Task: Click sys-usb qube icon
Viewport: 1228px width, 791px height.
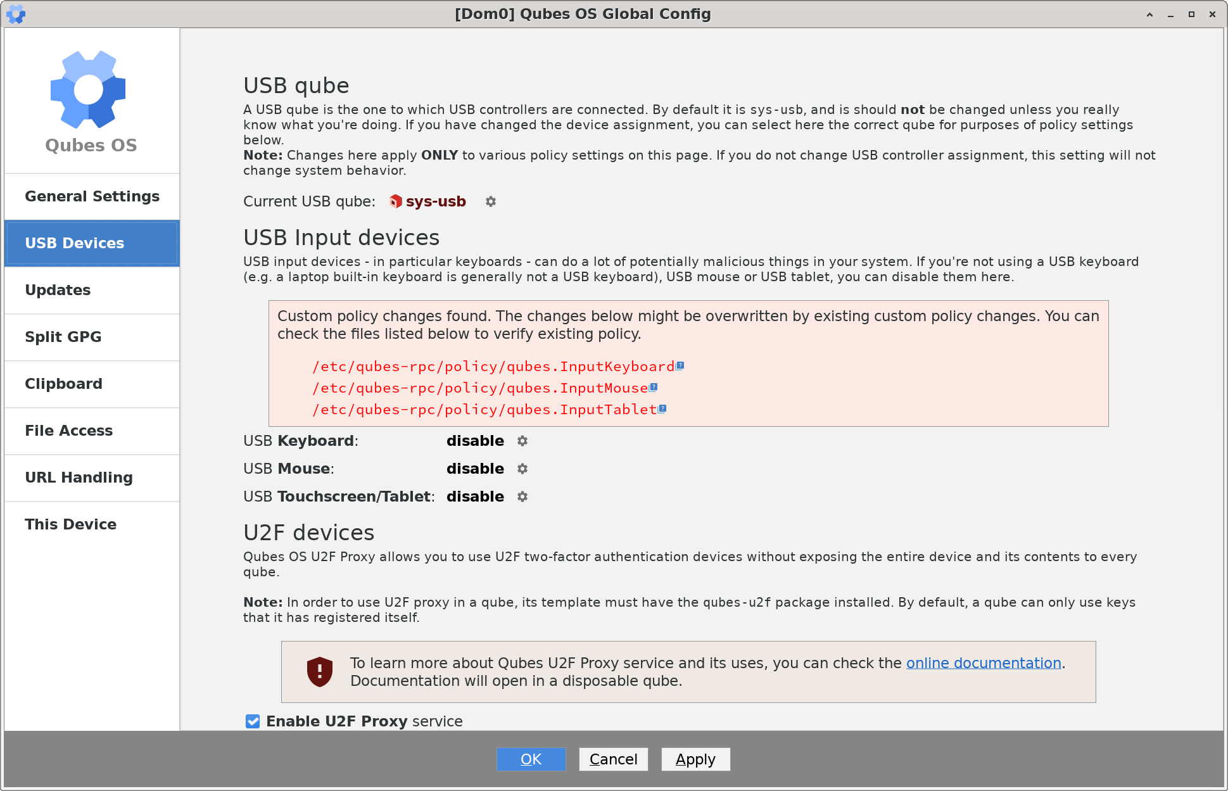Action: coord(395,201)
